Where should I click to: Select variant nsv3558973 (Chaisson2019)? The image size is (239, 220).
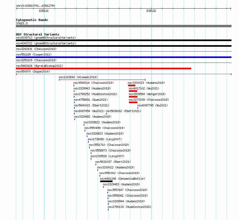click(x=111, y=150)
